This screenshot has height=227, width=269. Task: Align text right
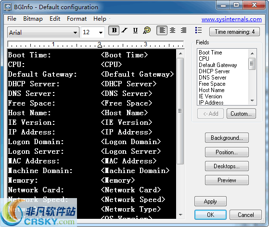[x=183, y=30]
